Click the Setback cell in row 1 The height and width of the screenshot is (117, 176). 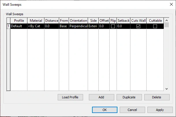pyautogui.click(x=123, y=26)
